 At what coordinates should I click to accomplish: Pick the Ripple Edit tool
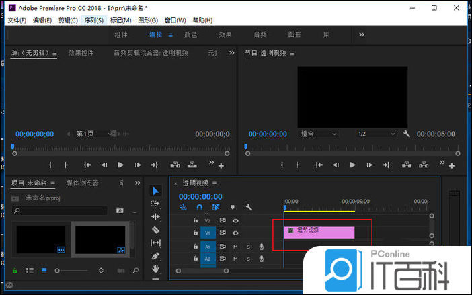[156, 217]
